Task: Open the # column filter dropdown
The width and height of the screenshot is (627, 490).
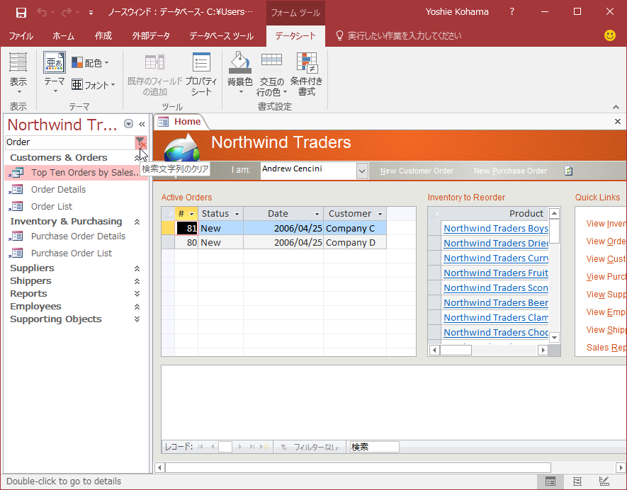Action: (x=191, y=214)
